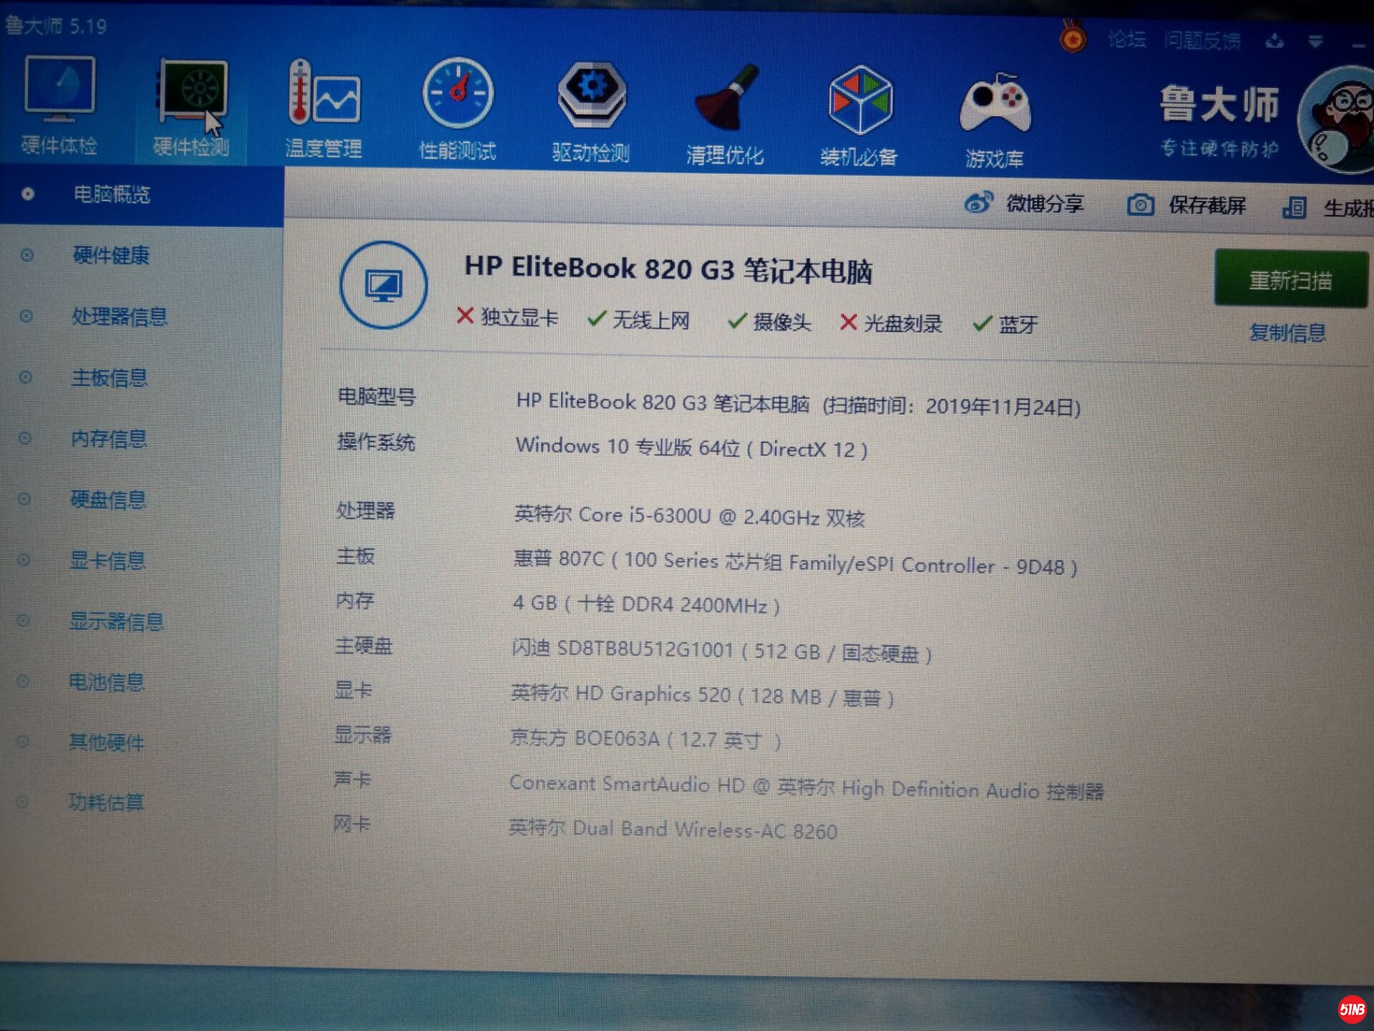
Task: Click 问题反馈 feedback link
Action: click(x=1202, y=41)
